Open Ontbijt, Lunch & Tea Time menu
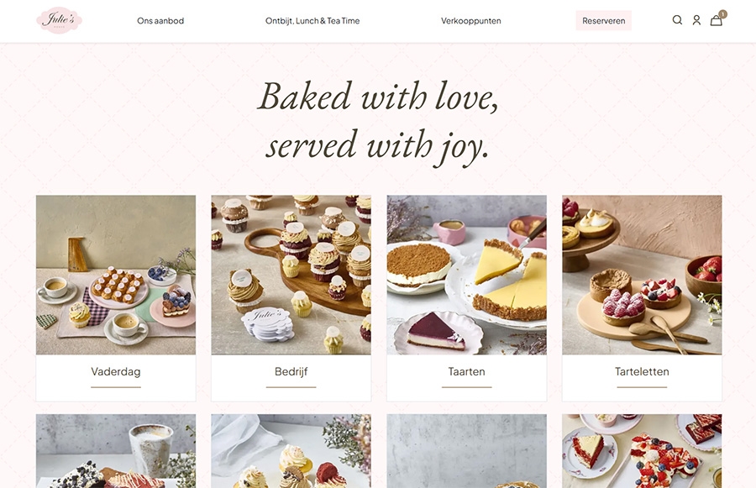 coord(312,21)
